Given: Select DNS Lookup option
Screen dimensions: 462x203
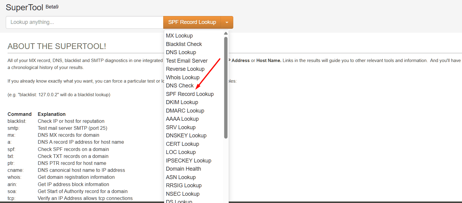Looking at the screenshot, I should (x=181, y=52).
